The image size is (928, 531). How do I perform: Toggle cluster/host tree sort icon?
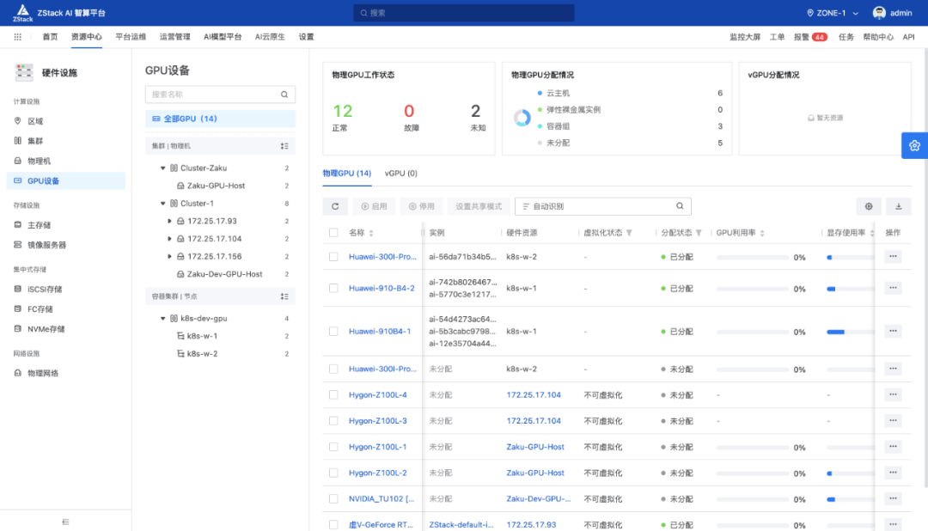[284, 145]
